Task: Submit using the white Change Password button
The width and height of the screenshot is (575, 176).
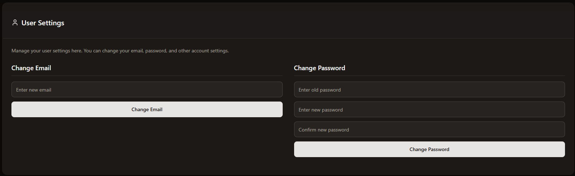Action: tap(429, 149)
